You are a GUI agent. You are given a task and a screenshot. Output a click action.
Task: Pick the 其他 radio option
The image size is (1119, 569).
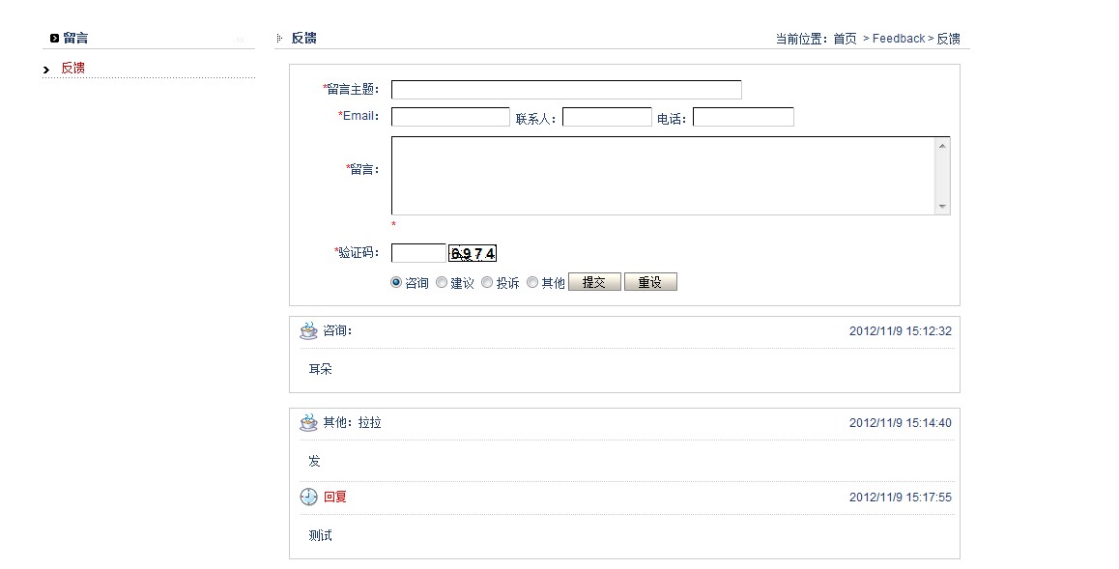coord(532,283)
